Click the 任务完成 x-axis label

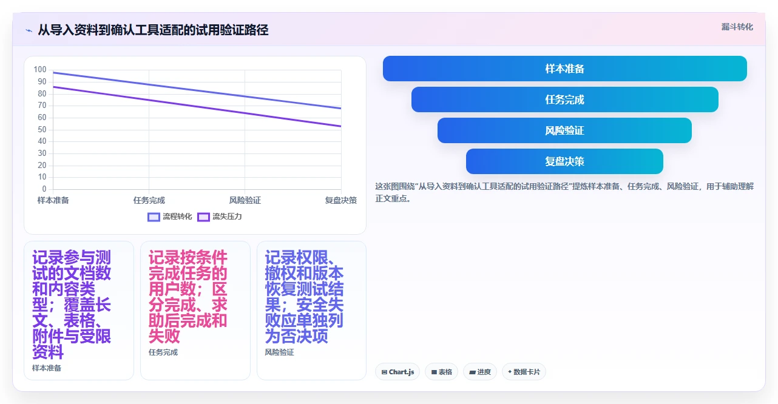(149, 200)
